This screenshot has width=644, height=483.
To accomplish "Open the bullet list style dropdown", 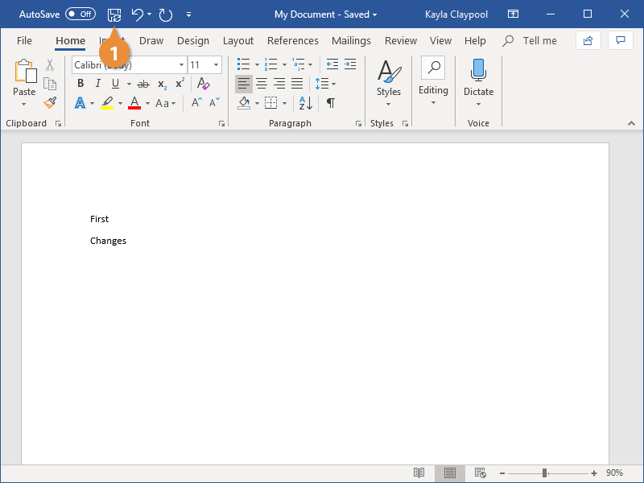I will tap(256, 64).
